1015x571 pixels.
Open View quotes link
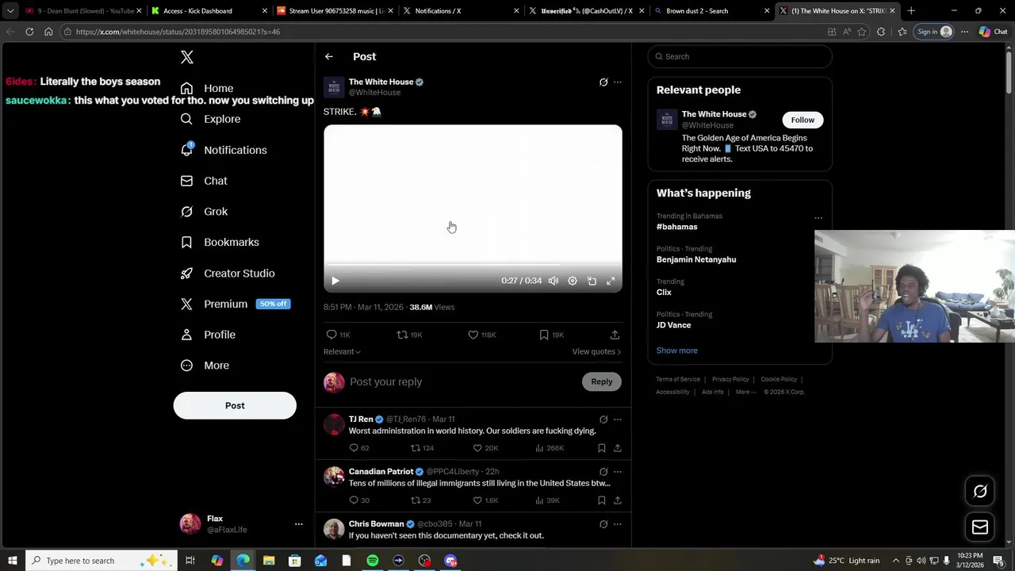(x=596, y=351)
